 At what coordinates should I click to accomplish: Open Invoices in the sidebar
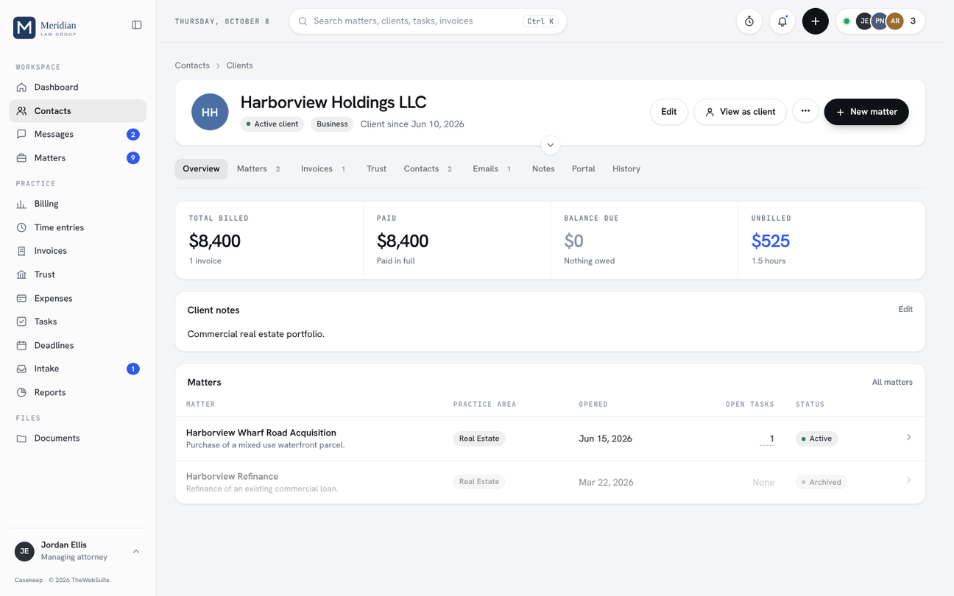point(77,251)
